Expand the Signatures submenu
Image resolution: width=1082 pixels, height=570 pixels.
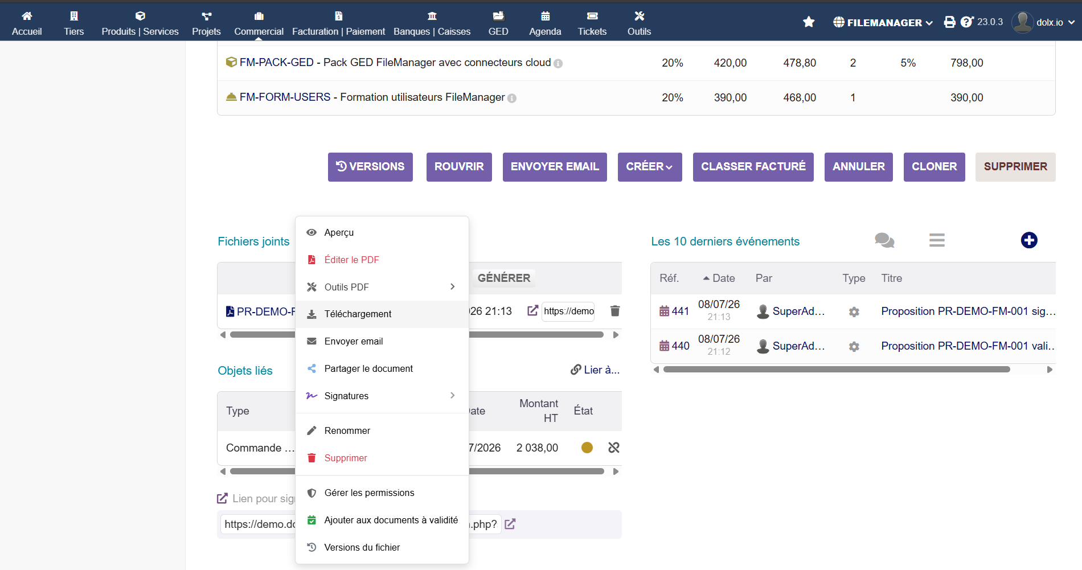pyautogui.click(x=382, y=396)
